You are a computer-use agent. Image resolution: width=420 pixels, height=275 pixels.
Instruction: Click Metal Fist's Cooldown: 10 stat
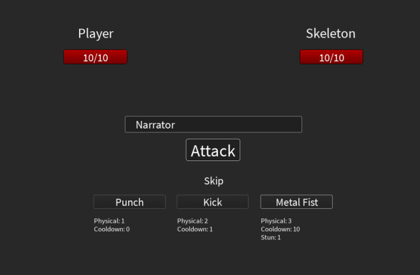point(280,229)
